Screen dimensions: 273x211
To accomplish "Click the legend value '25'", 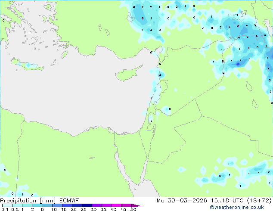I will coord(84,209).
